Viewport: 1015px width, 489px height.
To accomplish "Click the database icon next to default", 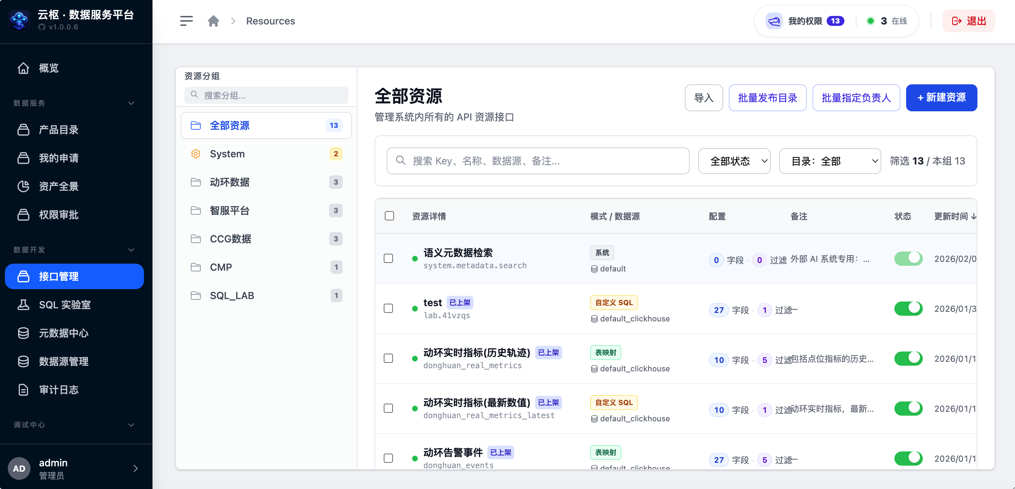I will 594,269.
